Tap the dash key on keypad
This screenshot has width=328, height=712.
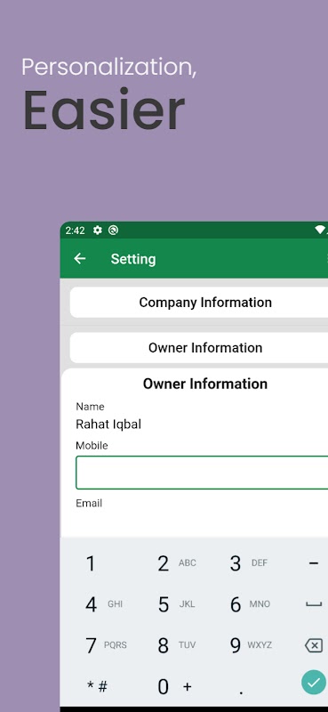click(x=314, y=563)
